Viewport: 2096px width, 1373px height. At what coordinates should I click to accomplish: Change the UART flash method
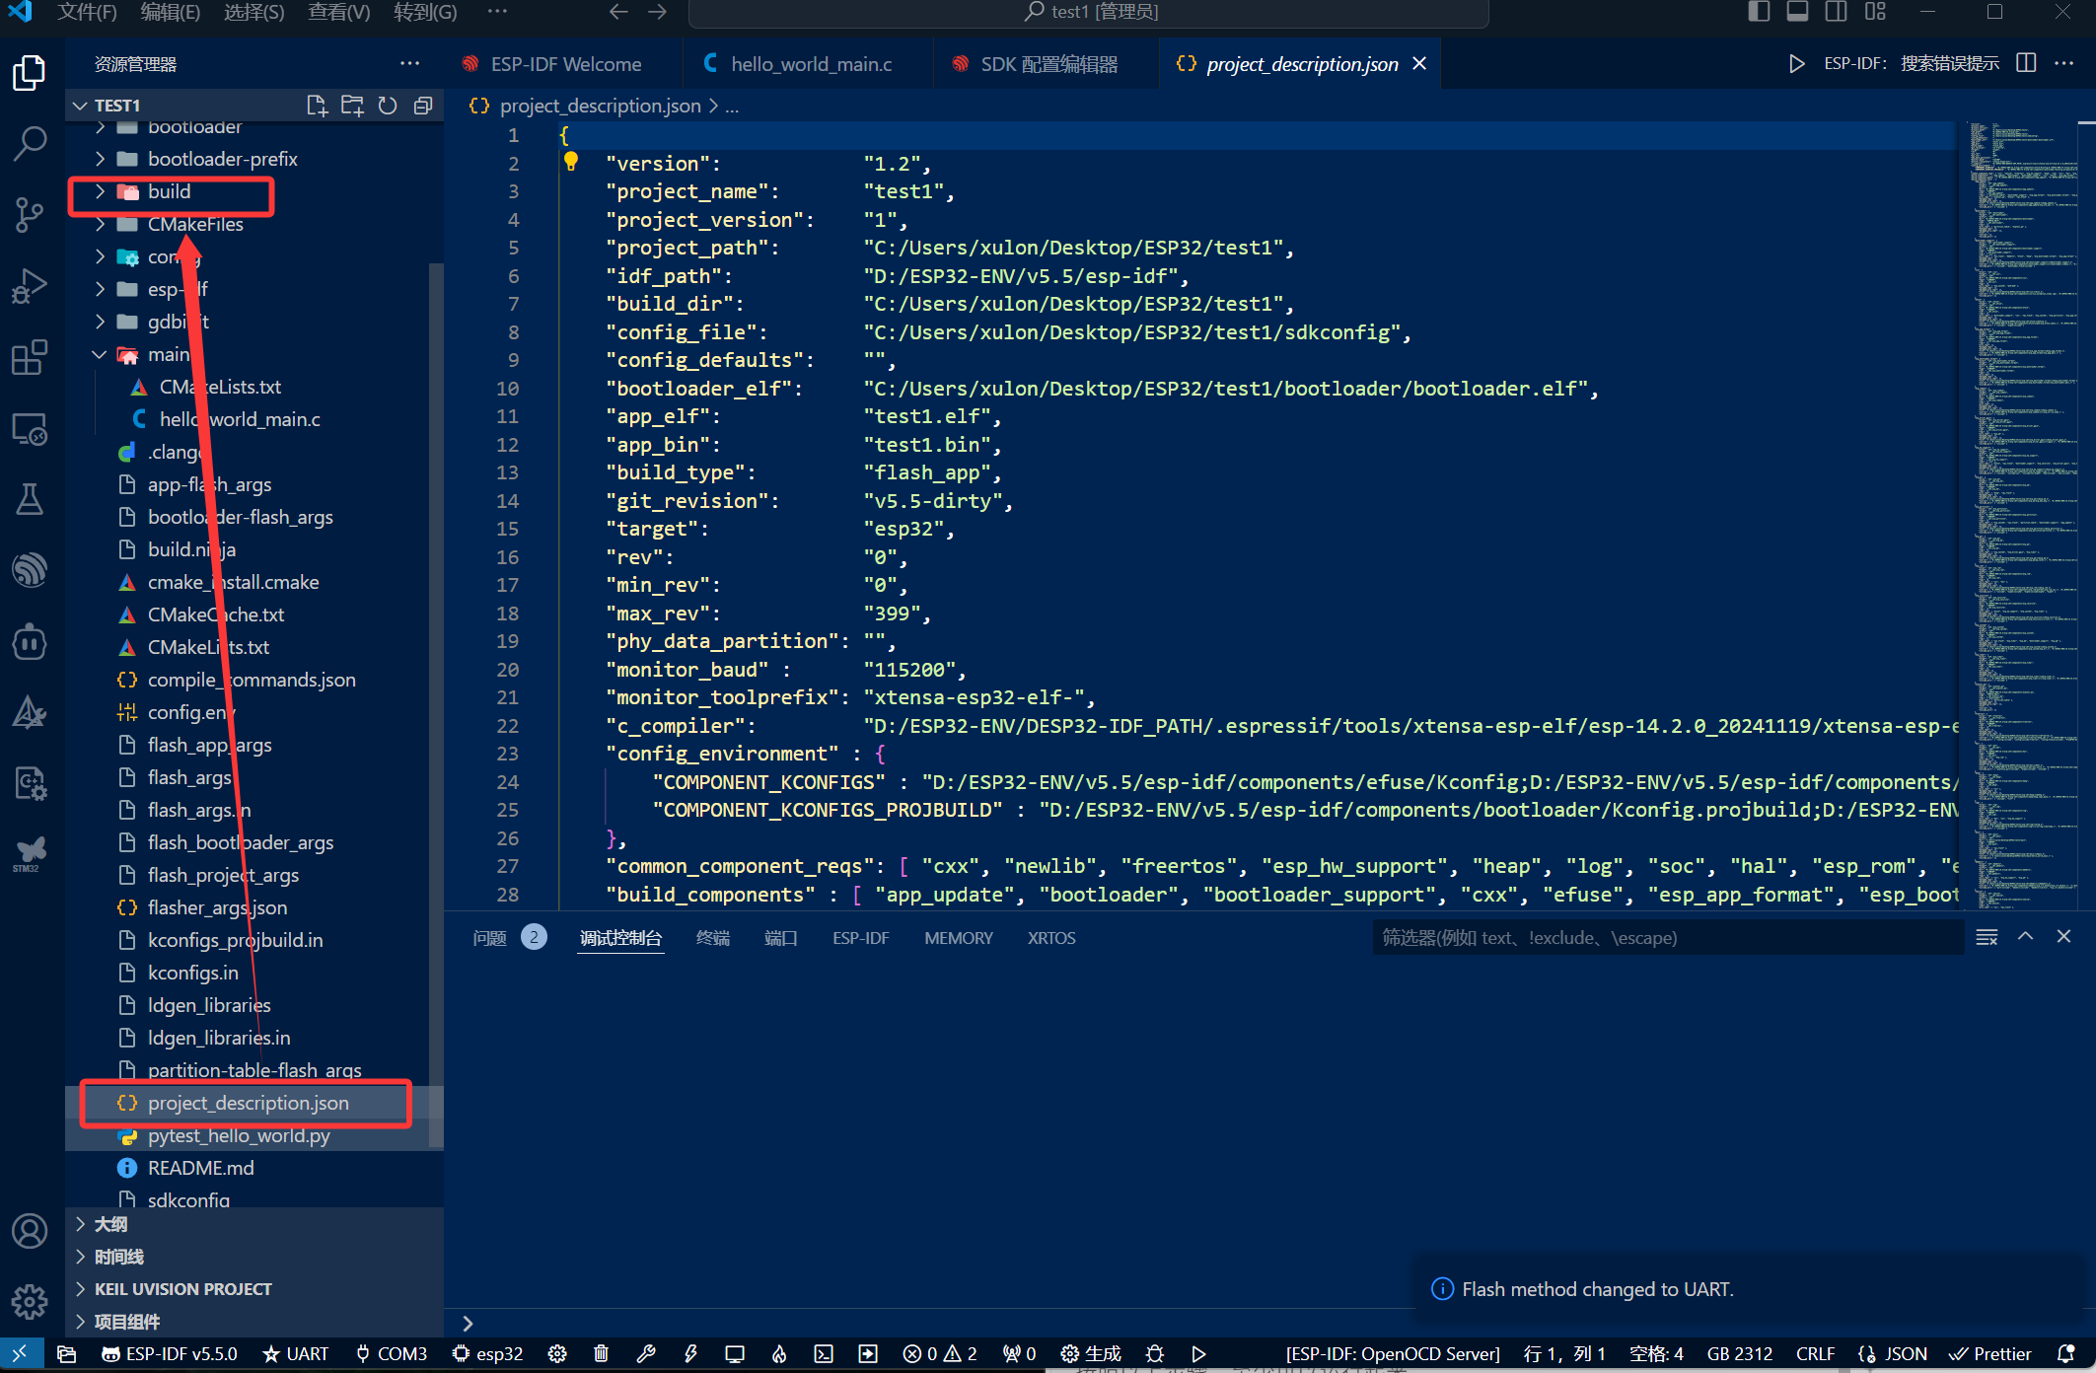click(x=296, y=1353)
